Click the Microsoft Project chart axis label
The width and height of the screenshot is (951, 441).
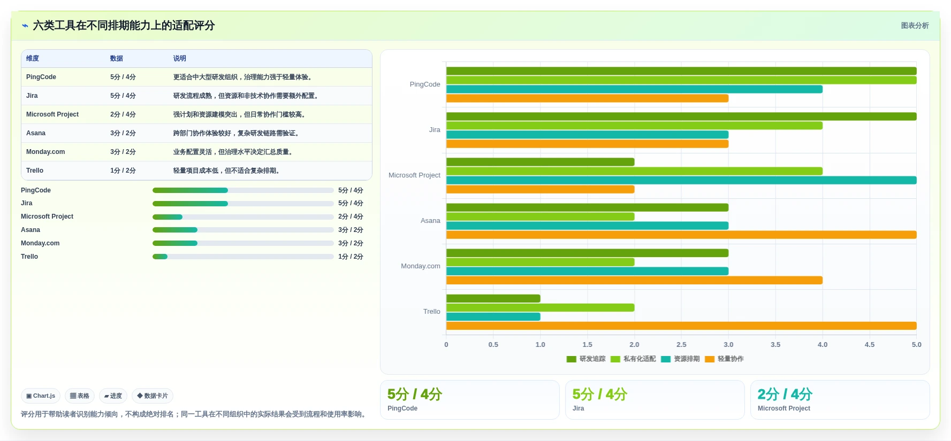[x=414, y=175]
